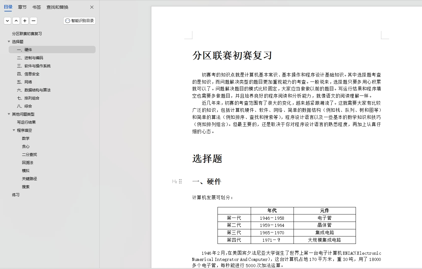Click the document title 分区联赛初赛复习
The image size is (422, 269).
tap(232, 56)
